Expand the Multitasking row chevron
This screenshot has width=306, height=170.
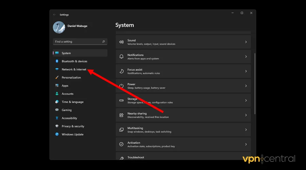tap(246, 130)
